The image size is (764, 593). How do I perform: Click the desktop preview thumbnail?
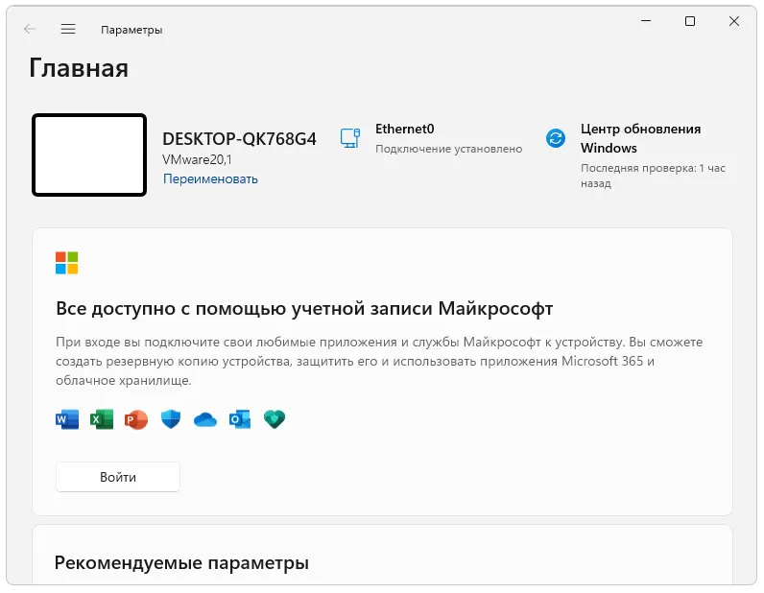click(x=89, y=154)
